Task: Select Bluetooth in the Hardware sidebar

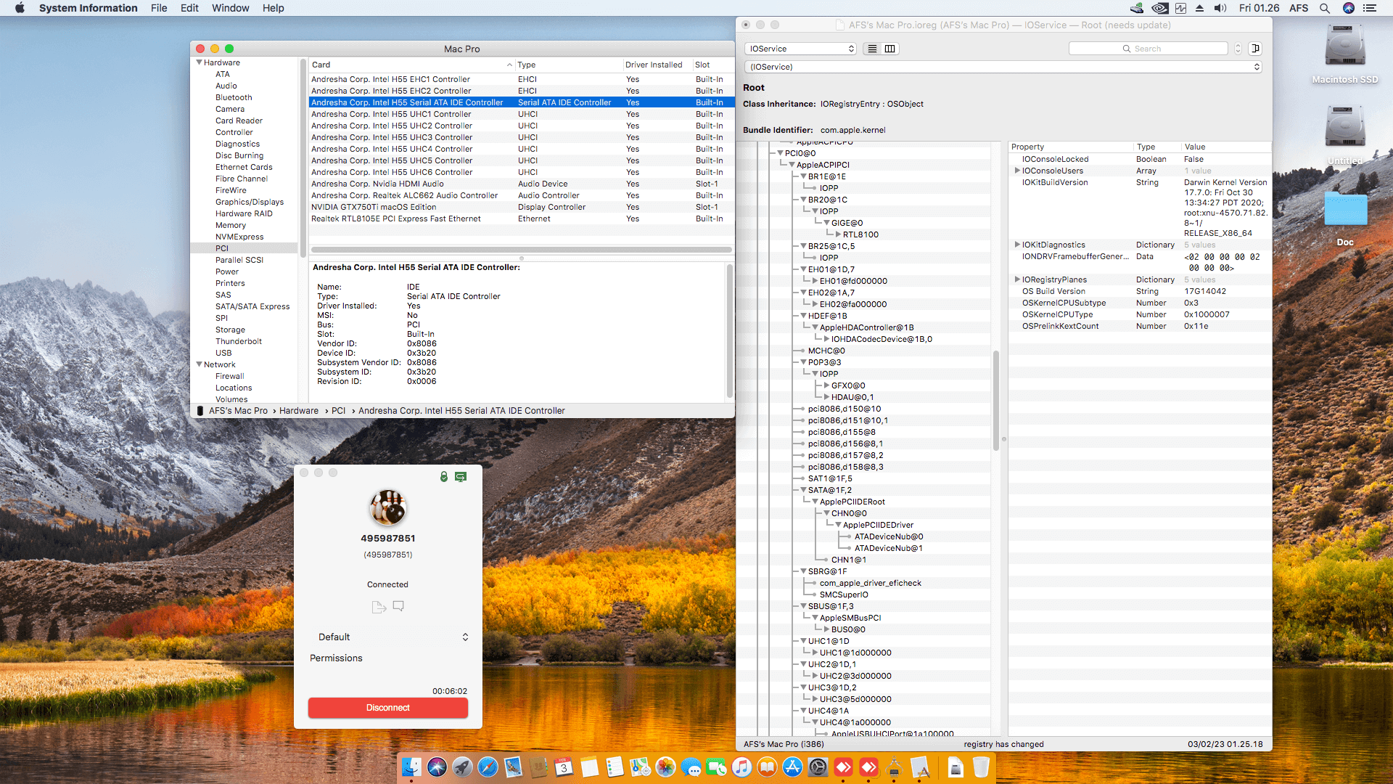Action: coord(234,97)
